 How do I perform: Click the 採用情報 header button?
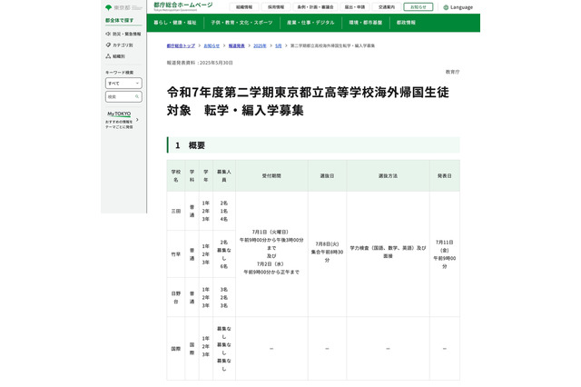tap(275, 7)
